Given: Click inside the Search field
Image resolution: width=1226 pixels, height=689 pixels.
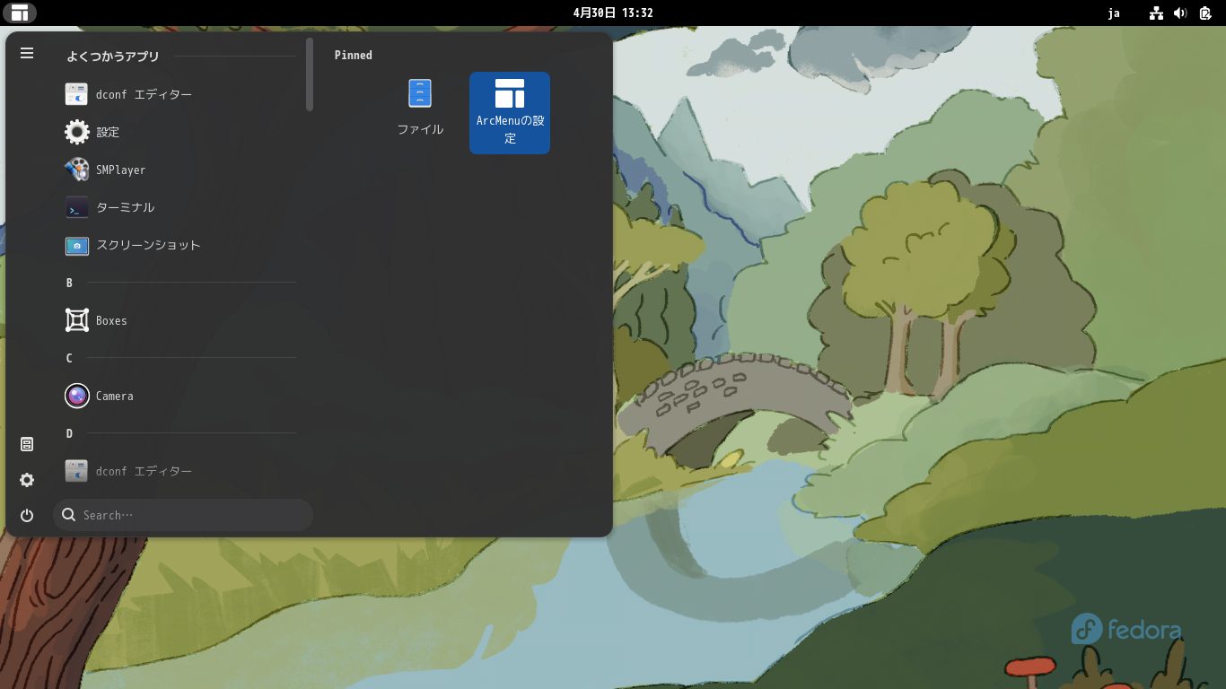Looking at the screenshot, I should click(183, 514).
